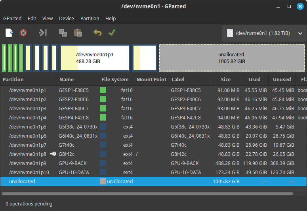Click the Paste partition clipboard icon

(x=78, y=33)
